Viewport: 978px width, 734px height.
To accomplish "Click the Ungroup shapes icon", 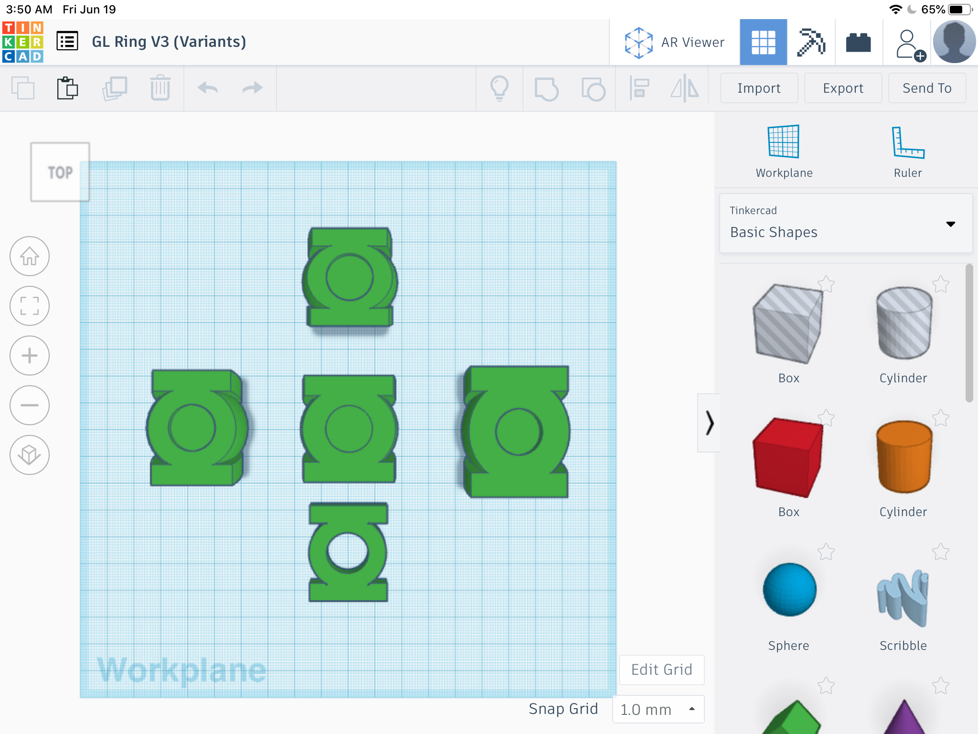I will click(x=594, y=88).
